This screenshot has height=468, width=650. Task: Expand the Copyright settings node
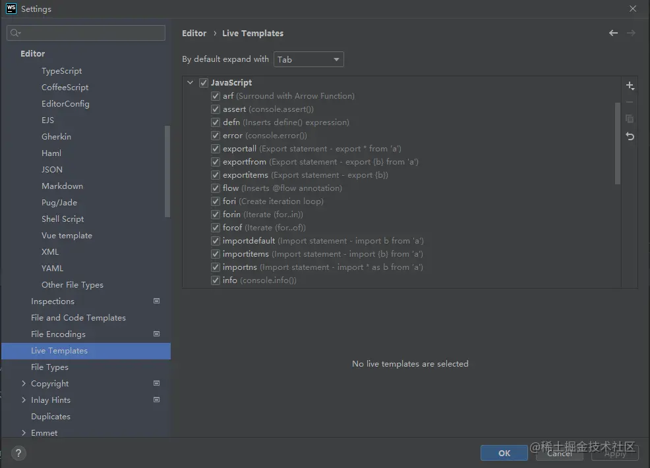24,384
